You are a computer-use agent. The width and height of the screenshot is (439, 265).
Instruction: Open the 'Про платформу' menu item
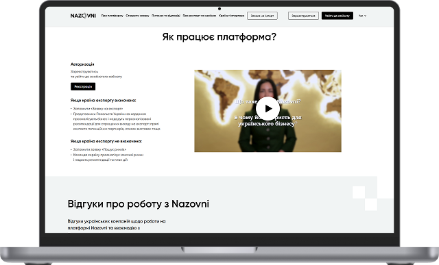112,16
